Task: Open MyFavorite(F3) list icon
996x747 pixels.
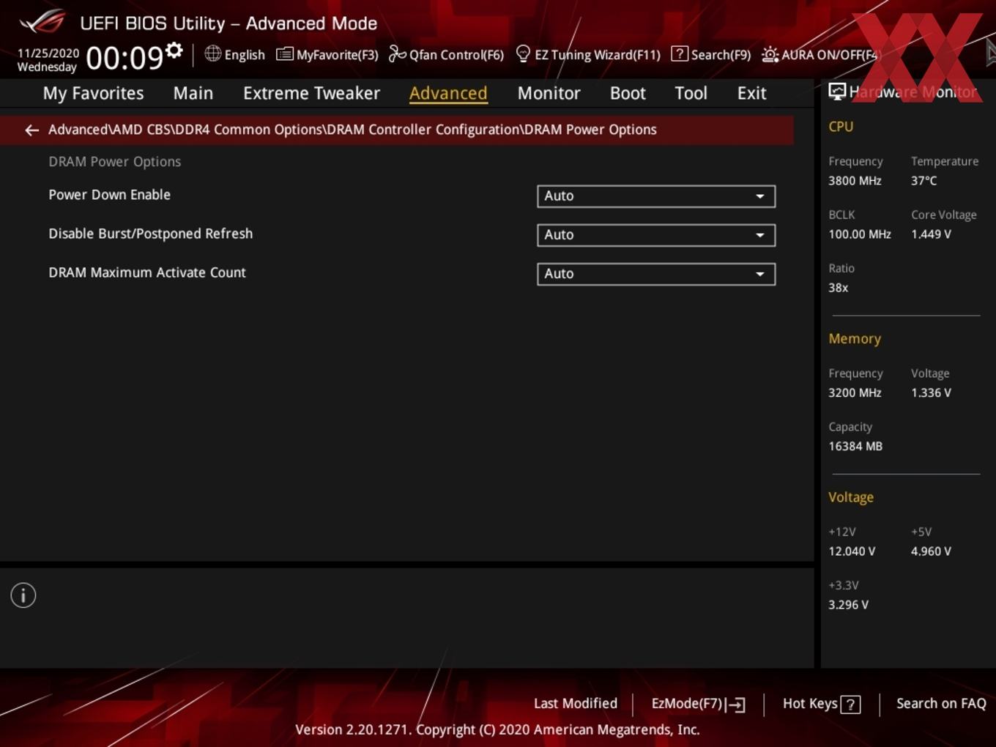Action: click(x=284, y=54)
